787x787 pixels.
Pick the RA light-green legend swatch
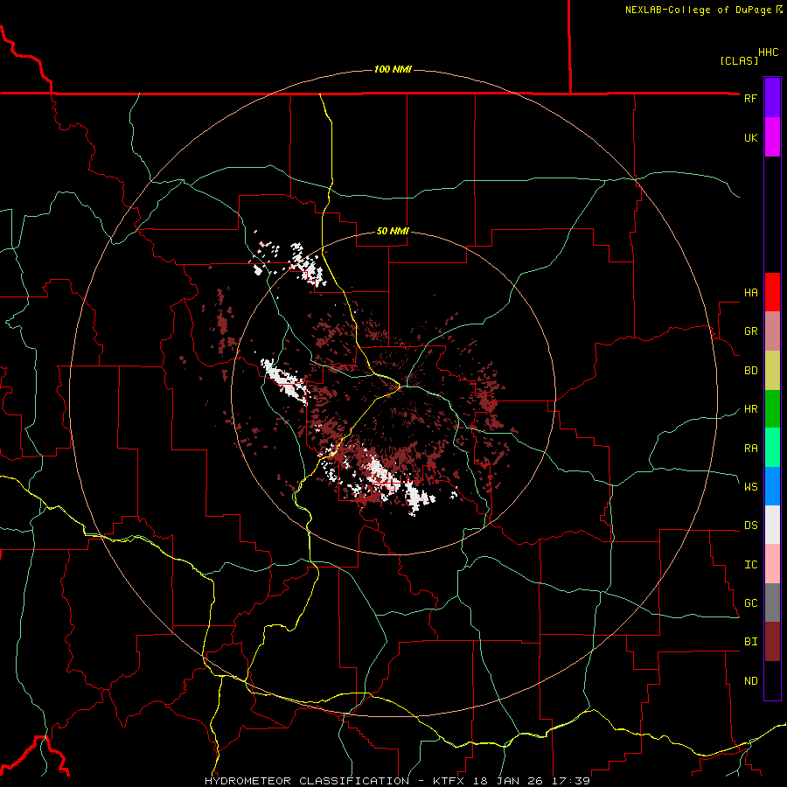tap(772, 448)
